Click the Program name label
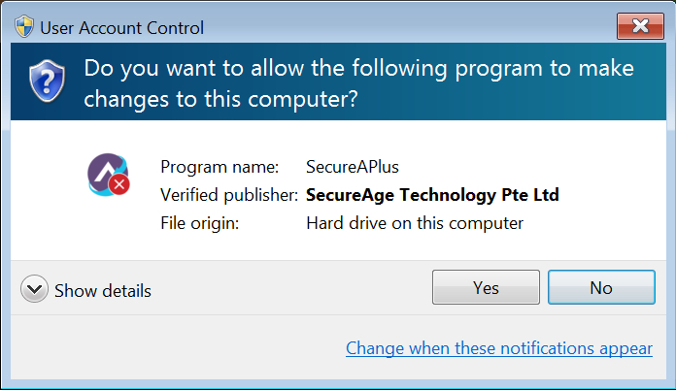The image size is (676, 390). point(220,167)
